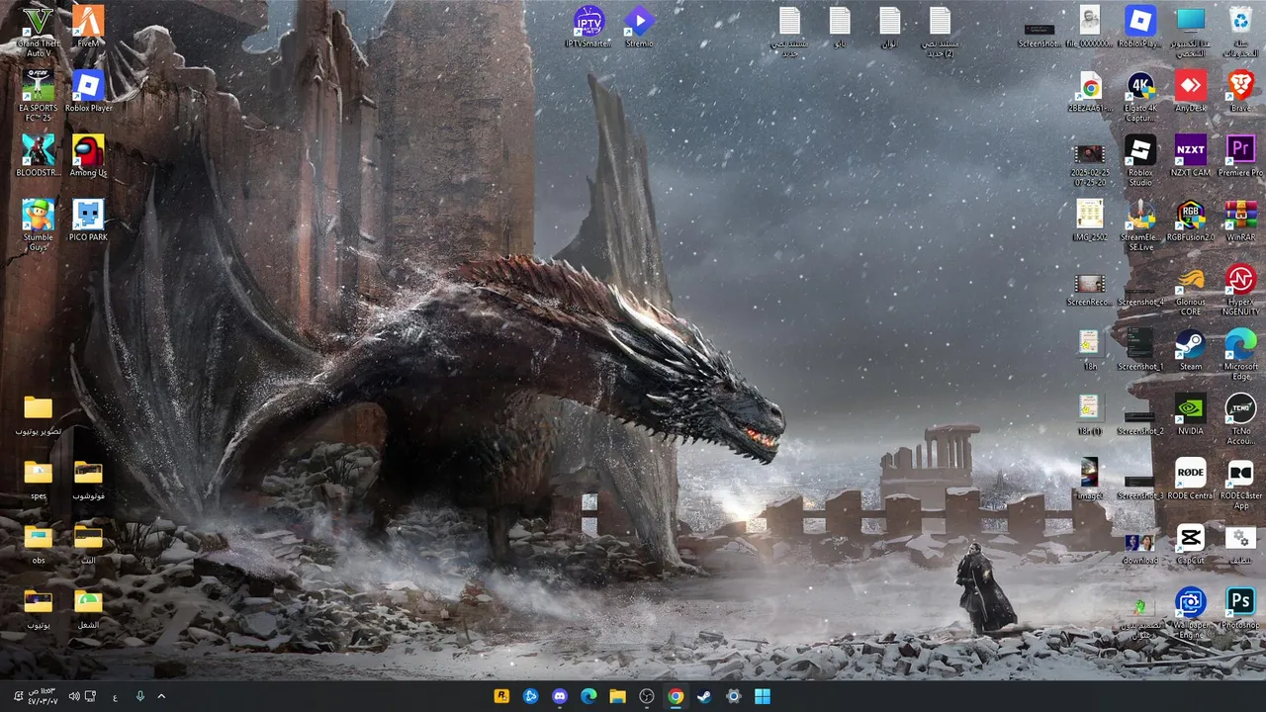The image size is (1266, 712).
Task: Select the 2025-02-25 07-25-20 video file
Action: 1090,165
